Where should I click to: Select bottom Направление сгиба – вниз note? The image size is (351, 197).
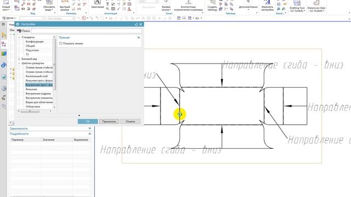click(x=161, y=149)
